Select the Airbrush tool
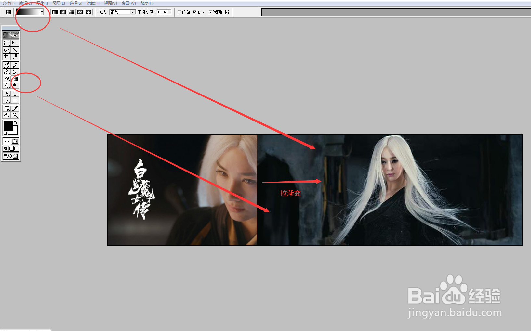531x331 pixels. 7,65
